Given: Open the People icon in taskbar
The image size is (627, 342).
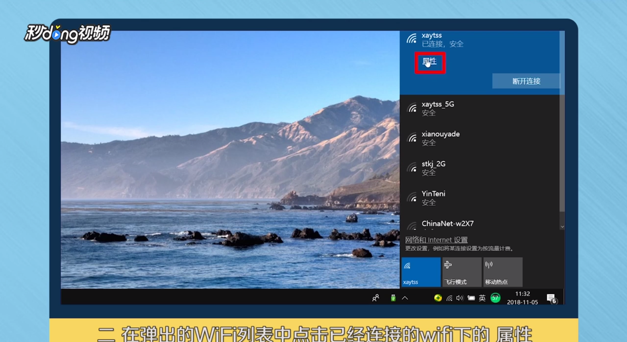Looking at the screenshot, I should coord(376,298).
